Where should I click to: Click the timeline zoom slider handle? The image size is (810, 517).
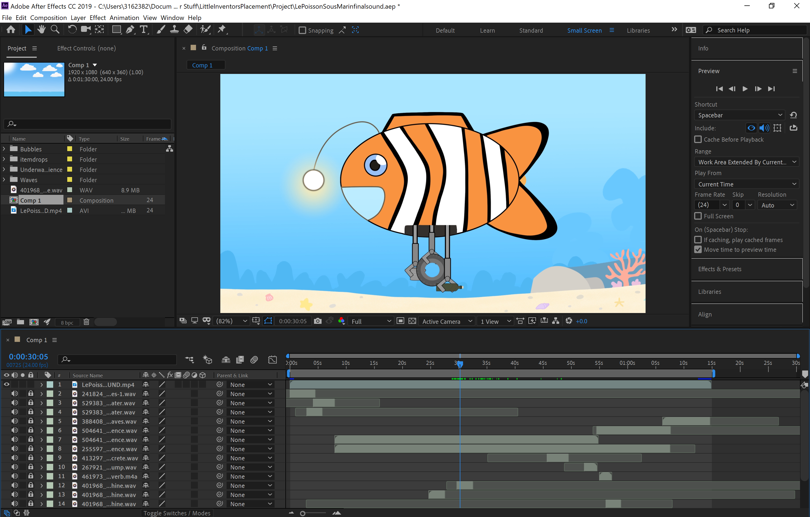pyautogui.click(x=302, y=513)
